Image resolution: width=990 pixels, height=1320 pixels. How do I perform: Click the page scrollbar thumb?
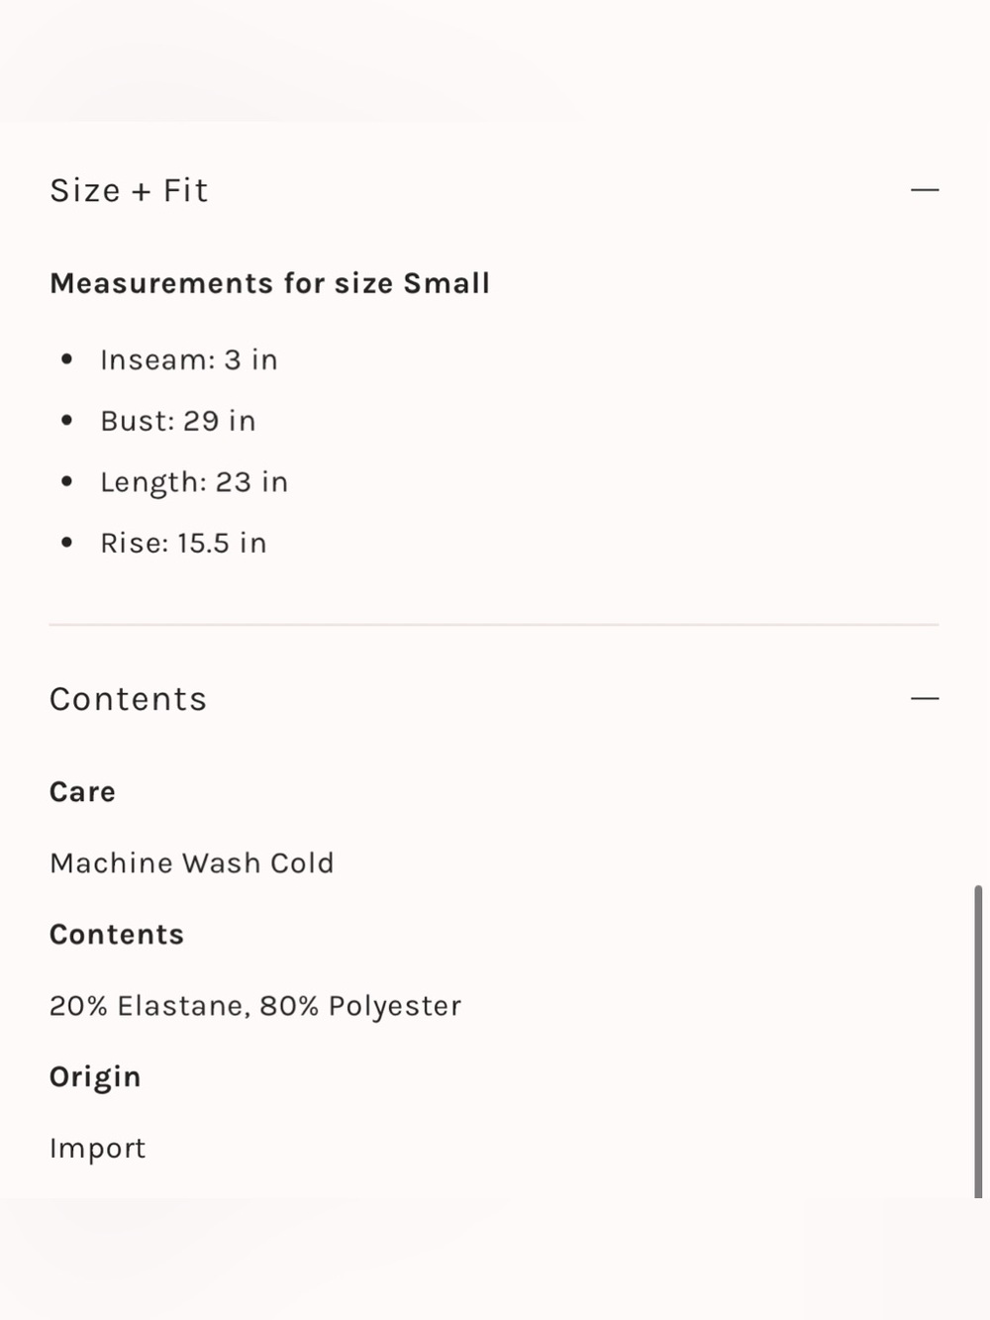978,1042
